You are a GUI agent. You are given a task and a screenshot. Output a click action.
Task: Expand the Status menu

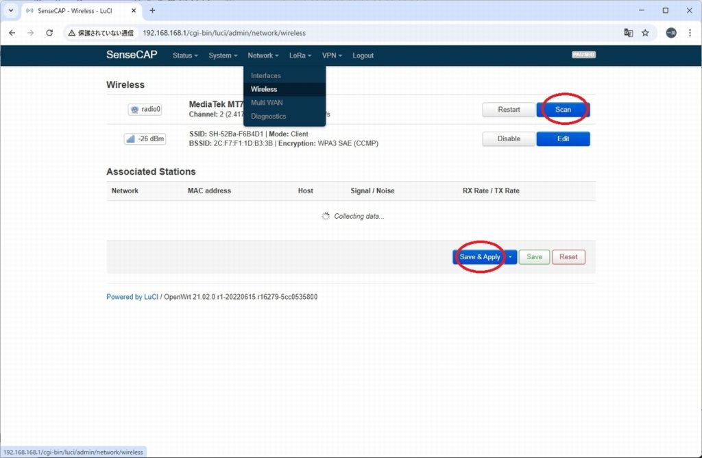[185, 56]
